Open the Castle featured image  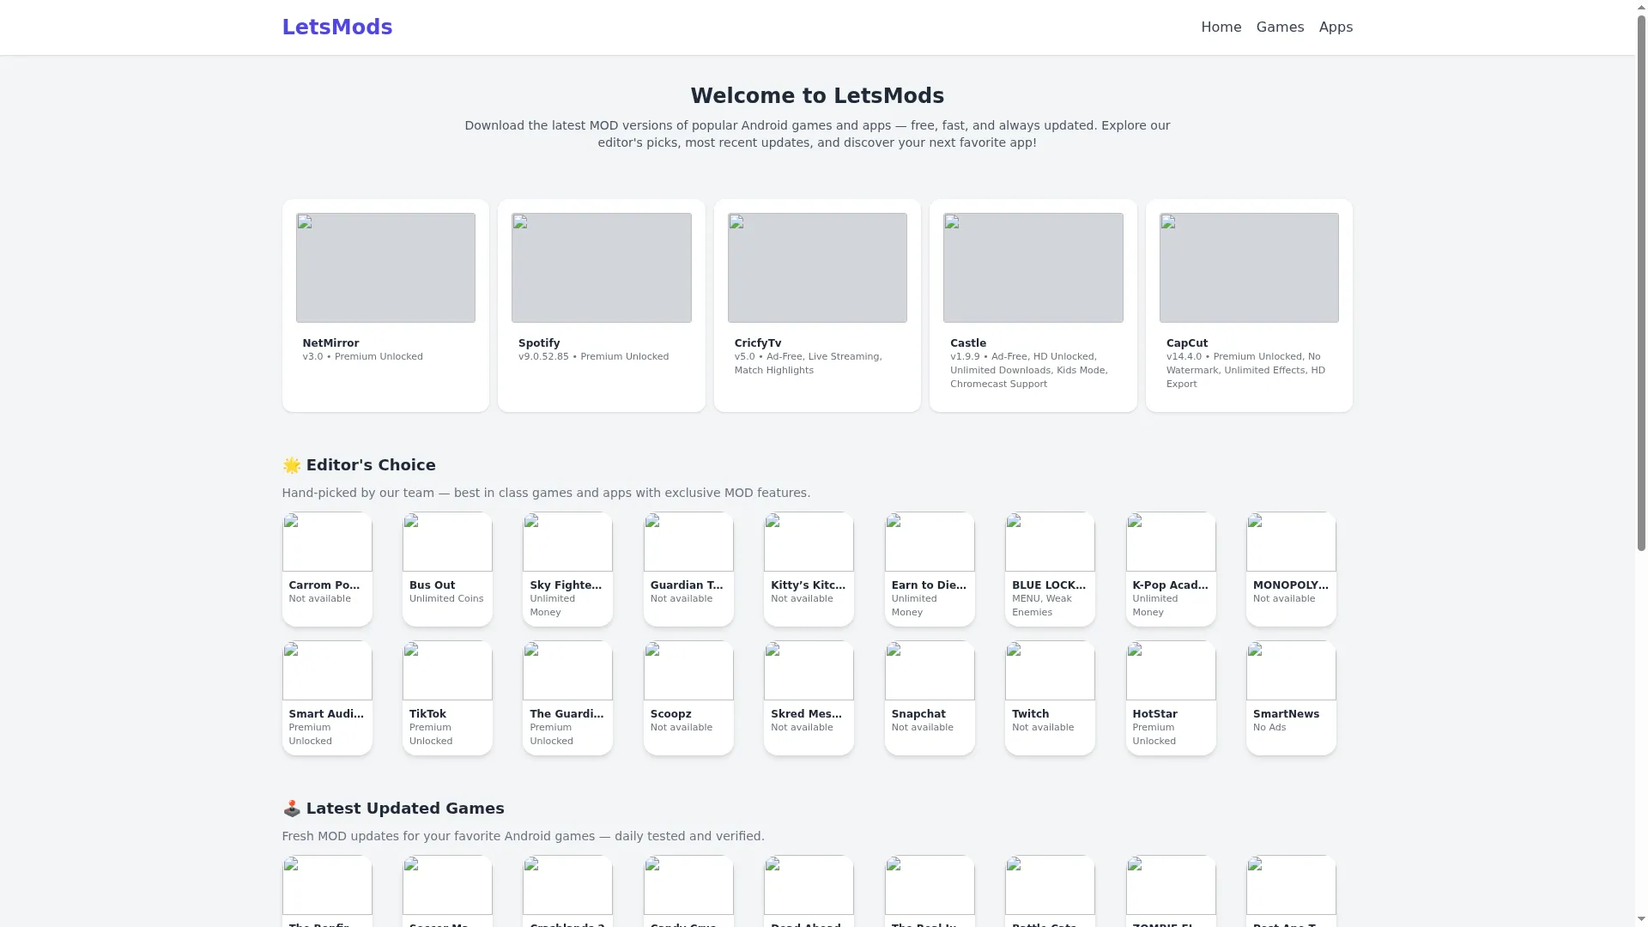[1033, 268]
